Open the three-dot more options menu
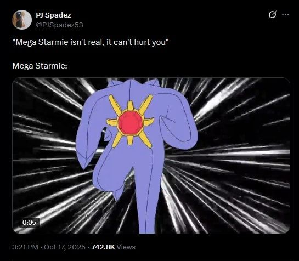 tap(285, 14)
